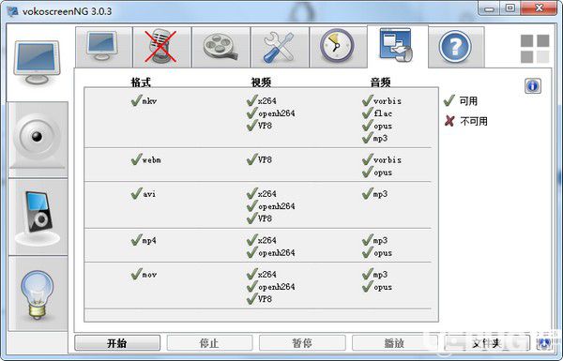563x361 pixels.
Task: Open the clock timer tab
Action: (338, 47)
